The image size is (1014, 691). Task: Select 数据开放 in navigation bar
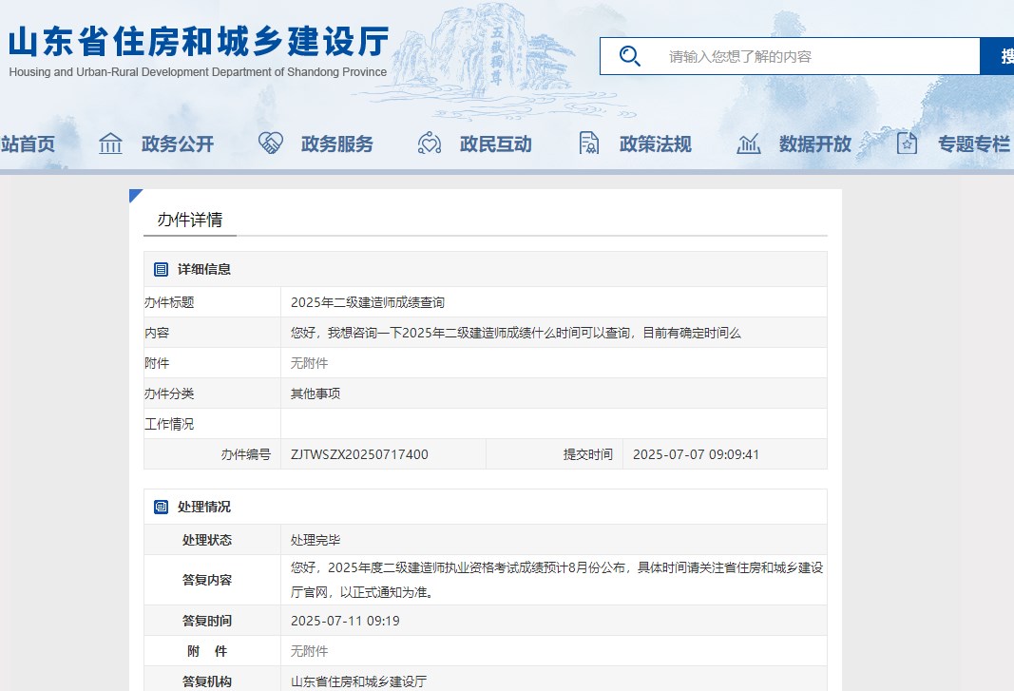click(x=815, y=144)
